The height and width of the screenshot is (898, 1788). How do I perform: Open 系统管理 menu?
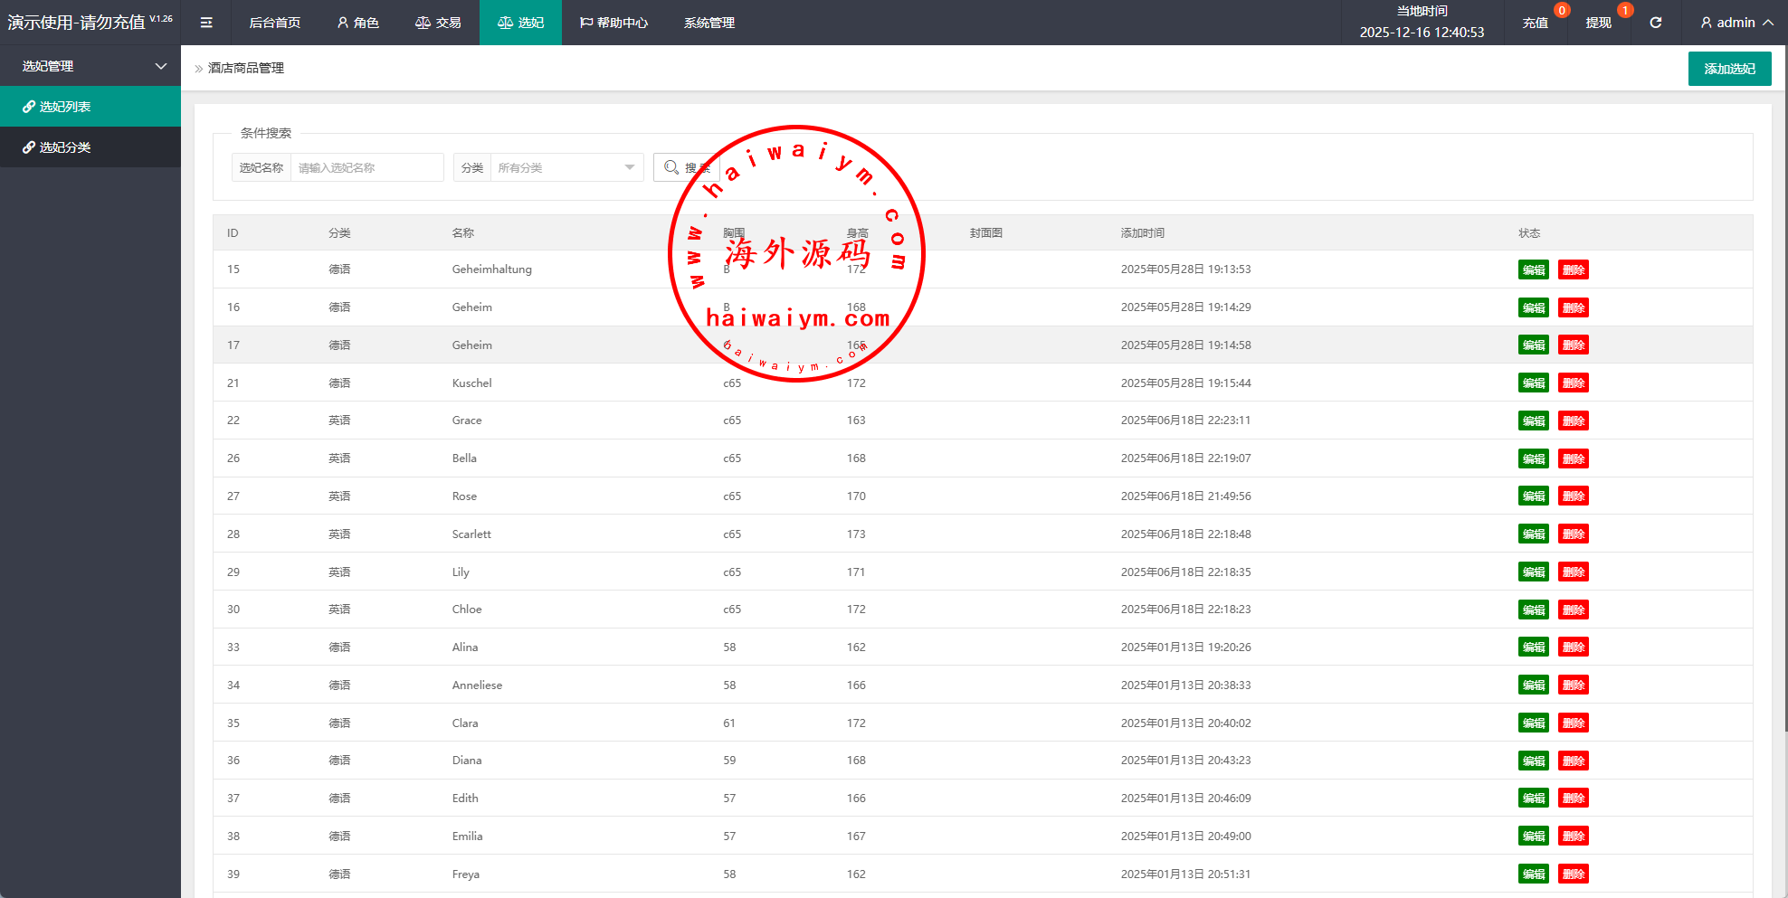click(709, 23)
